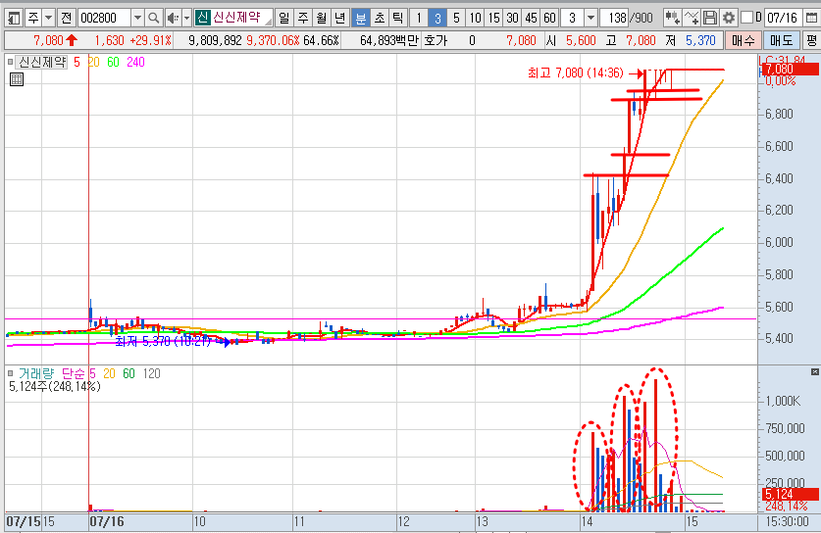Choose the 60-minute interval button

549,19
